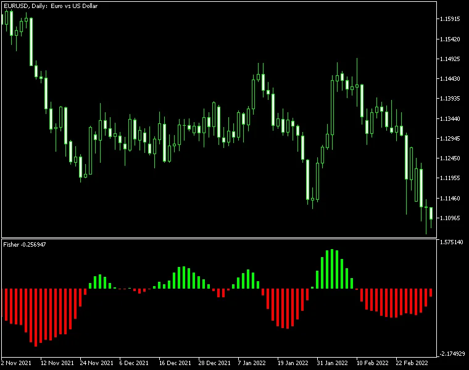Viewport: 469px width, 370px height.
Task: Click the 1.12450 price axis label
Action: click(x=452, y=158)
